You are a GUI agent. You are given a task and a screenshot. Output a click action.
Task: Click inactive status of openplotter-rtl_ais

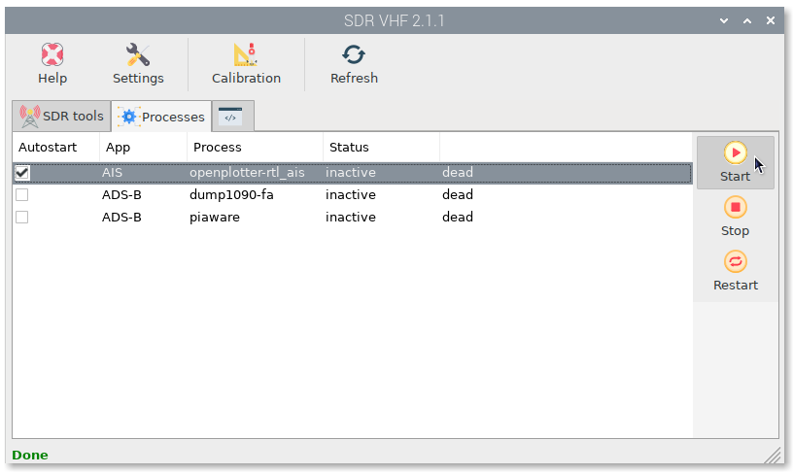[x=351, y=173]
